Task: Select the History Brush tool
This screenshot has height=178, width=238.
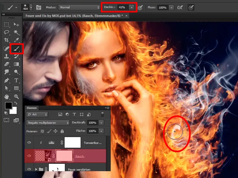Action: point(16,56)
